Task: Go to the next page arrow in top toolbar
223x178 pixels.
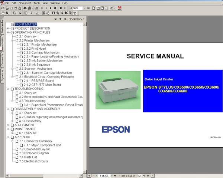Action: [x=51, y=8]
